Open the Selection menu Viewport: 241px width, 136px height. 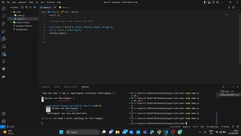click(22, 2)
